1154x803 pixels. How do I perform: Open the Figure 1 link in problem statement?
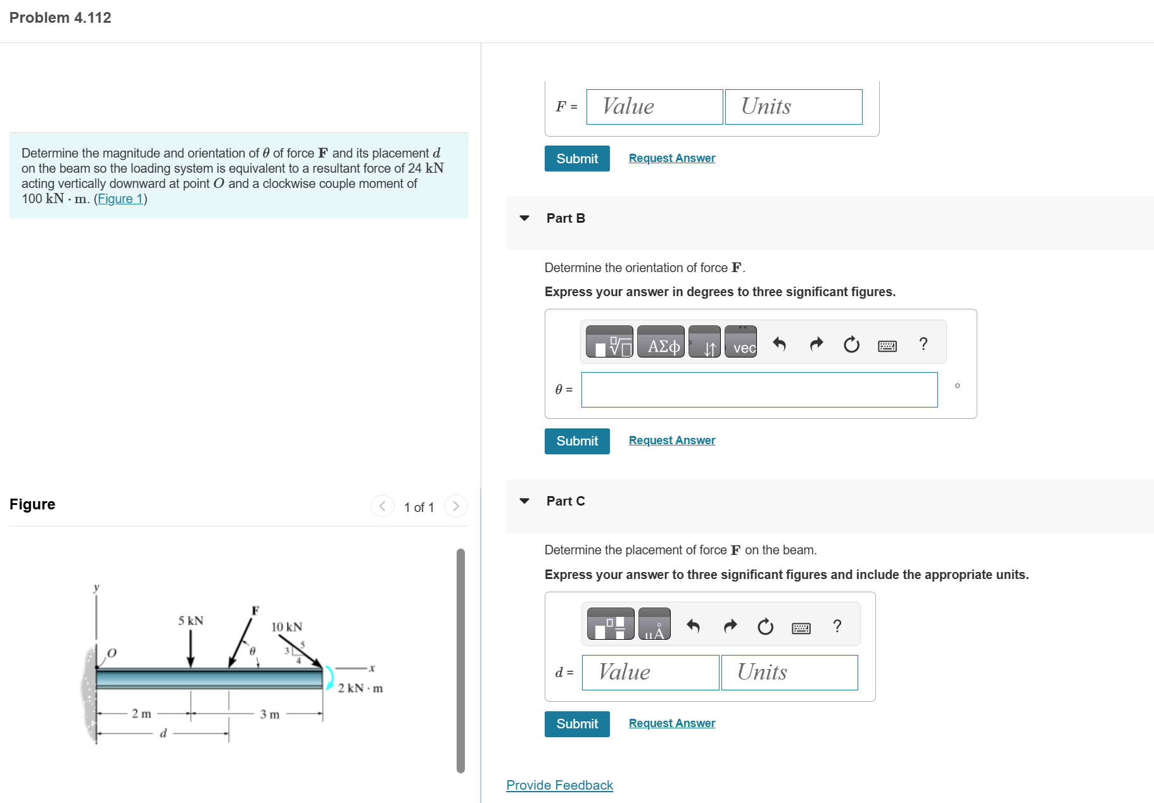coord(119,198)
